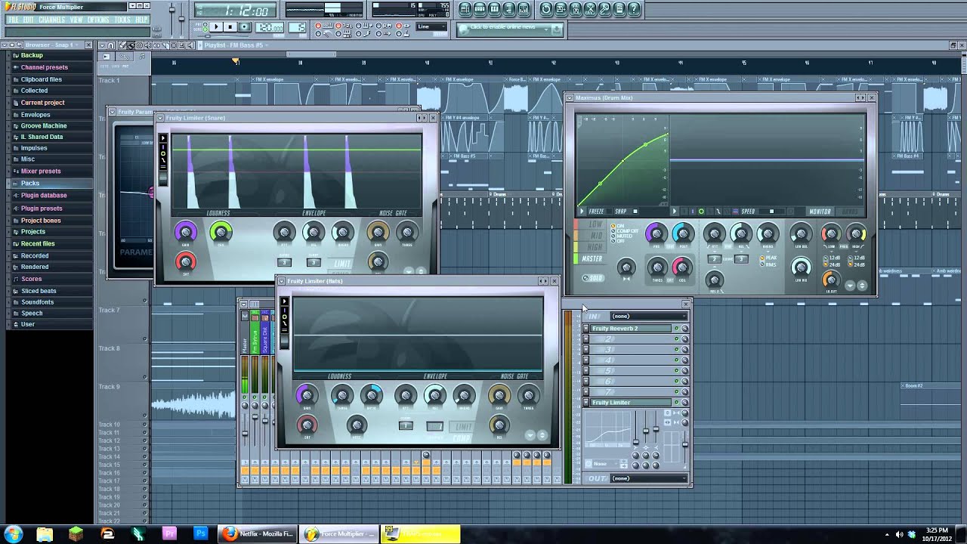
Task: Click the curve icon in Maximus analysis bar
Action: coord(718,212)
